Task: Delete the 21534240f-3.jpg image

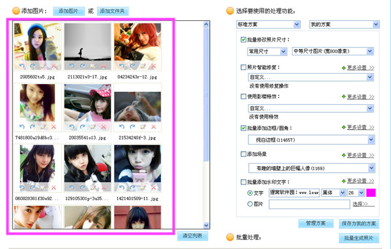Action: (153, 126)
